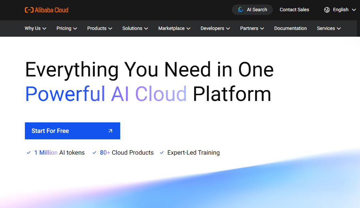
Task: Expand the Pricing chevron arrow
Action: coord(75,29)
